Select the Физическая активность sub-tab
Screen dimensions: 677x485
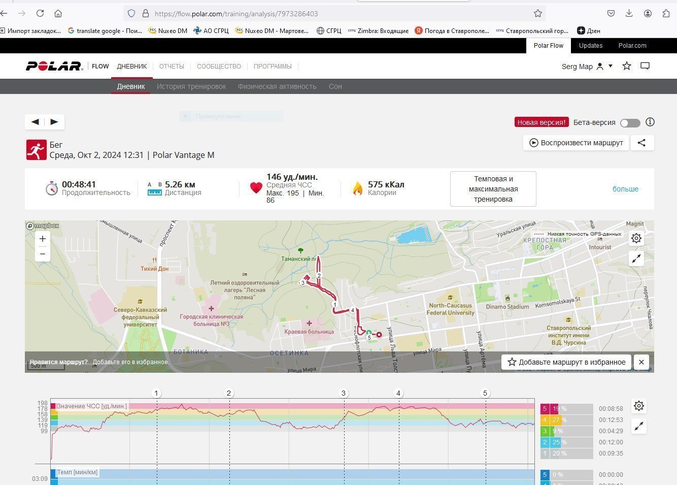pyautogui.click(x=277, y=86)
